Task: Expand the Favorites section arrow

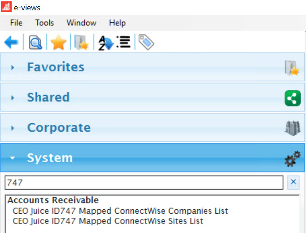Action: click(x=13, y=68)
